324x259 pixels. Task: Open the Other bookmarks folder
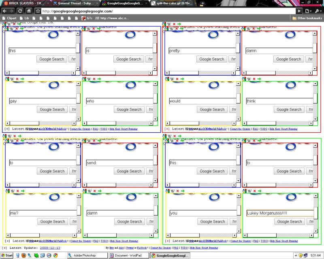pos(306,18)
